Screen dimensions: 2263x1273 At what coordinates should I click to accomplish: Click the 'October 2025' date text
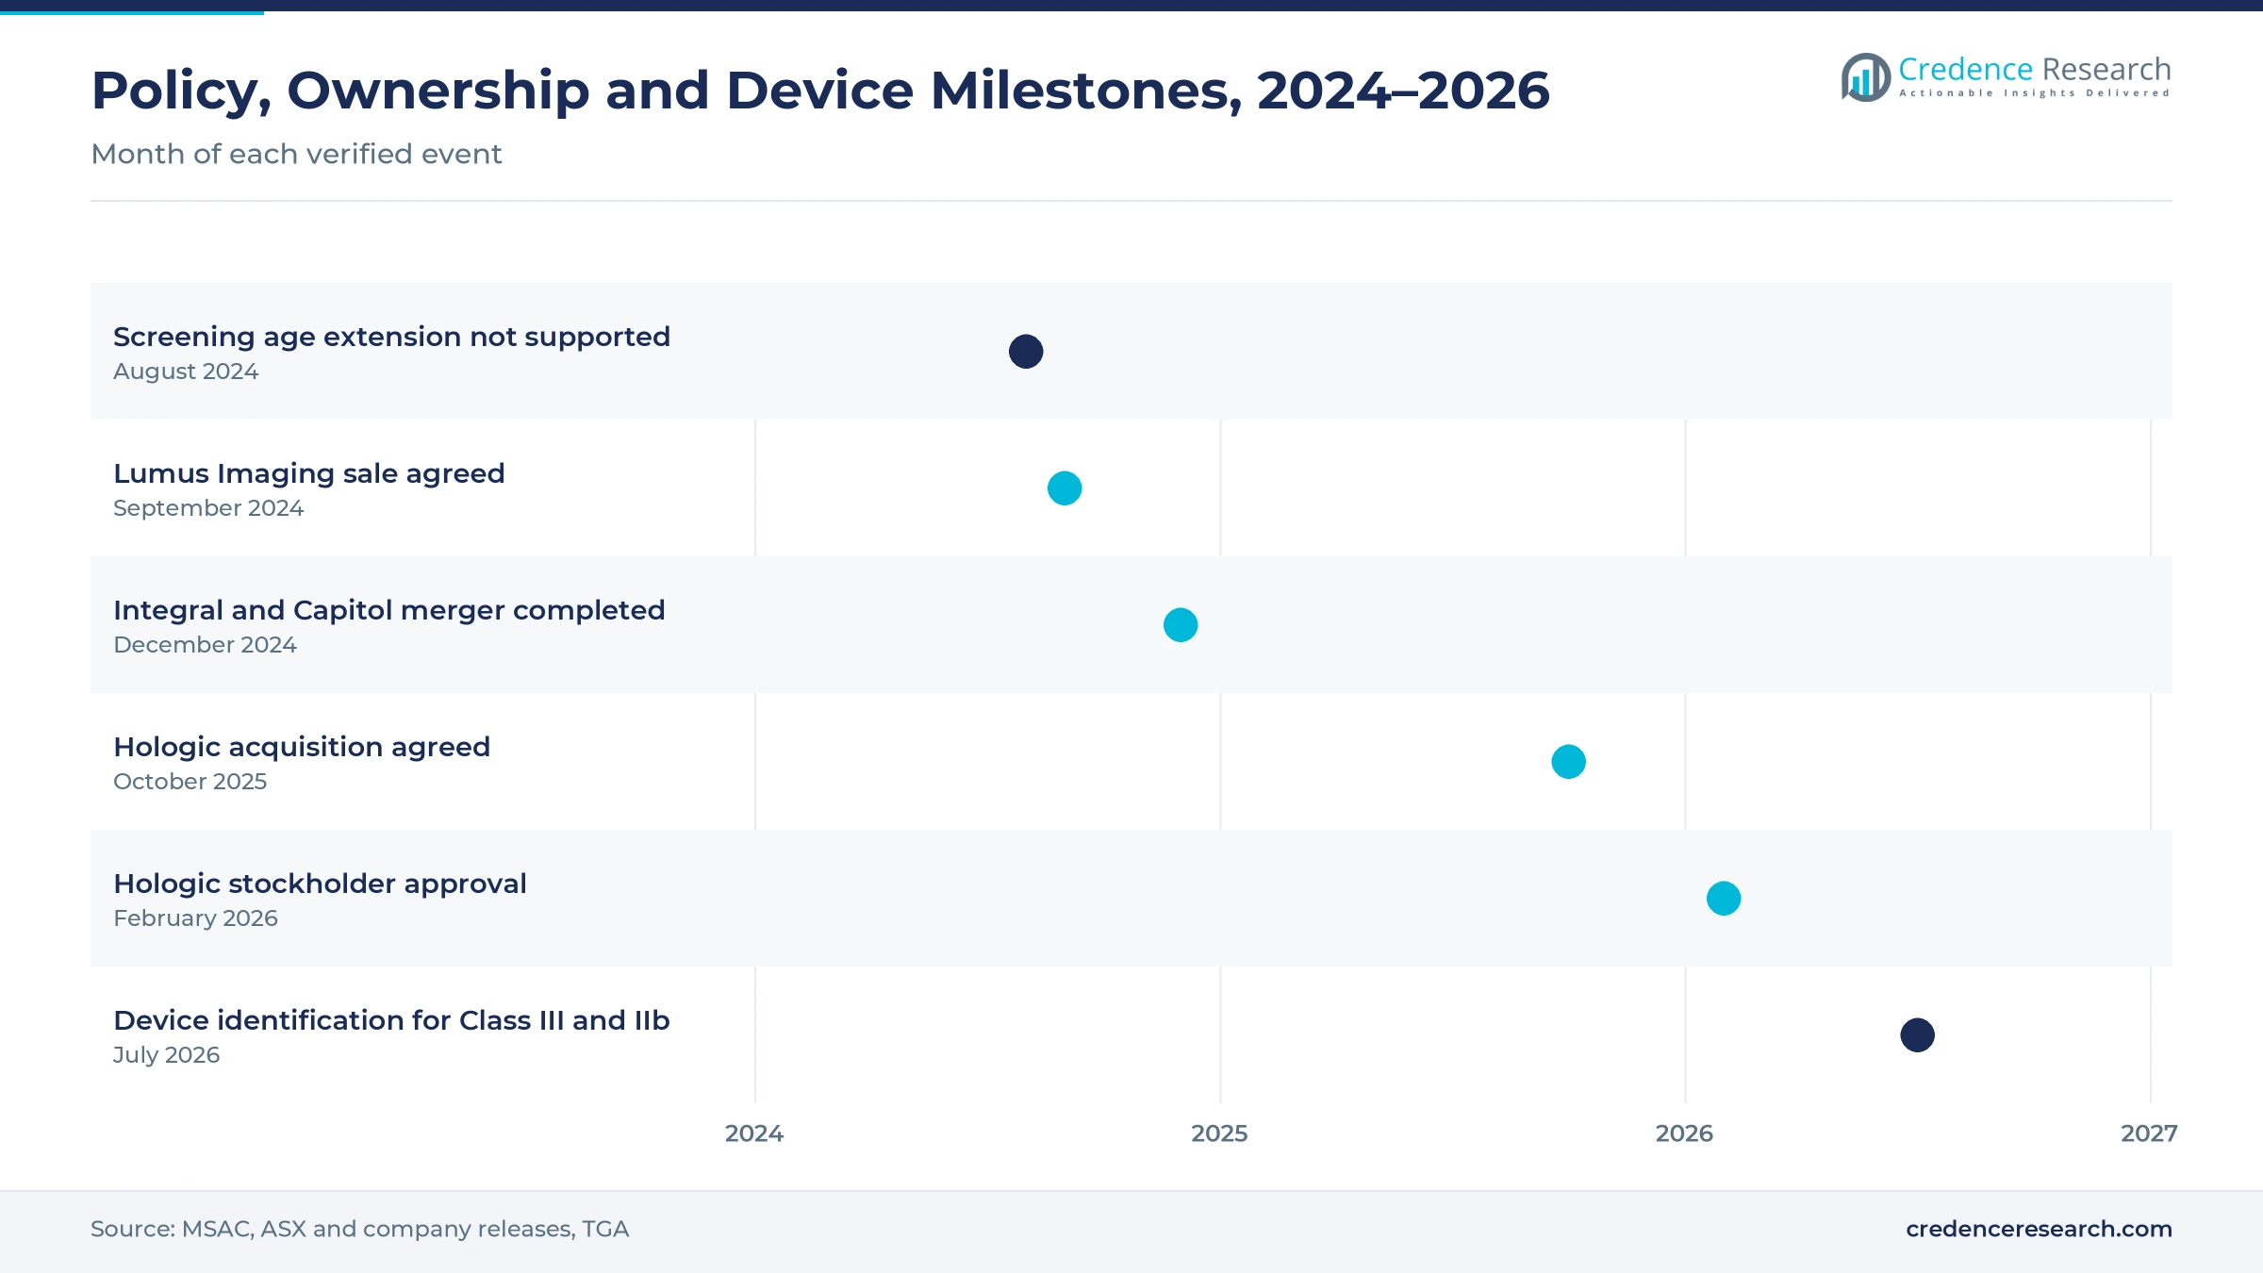click(190, 782)
